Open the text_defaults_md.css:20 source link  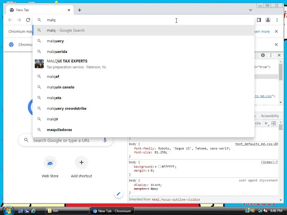point(256,144)
